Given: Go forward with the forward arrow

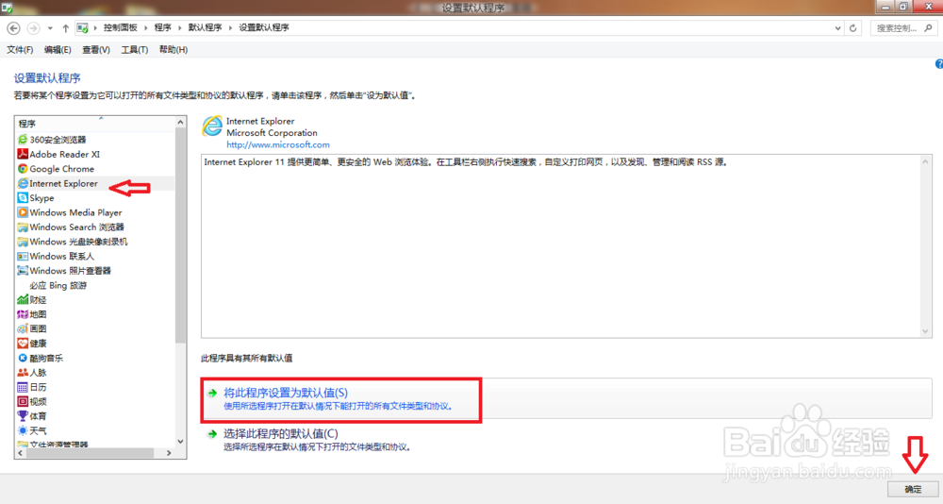Looking at the screenshot, I should [x=33, y=28].
